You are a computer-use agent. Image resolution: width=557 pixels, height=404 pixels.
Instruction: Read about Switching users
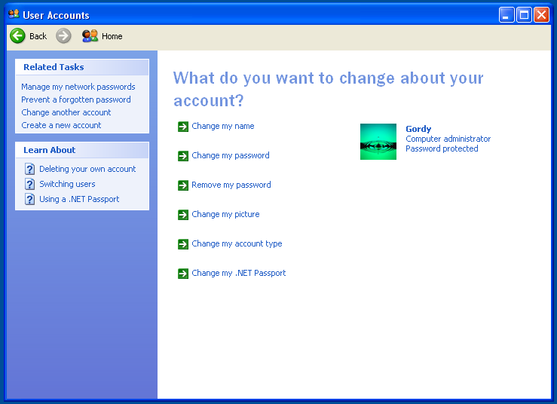(67, 184)
